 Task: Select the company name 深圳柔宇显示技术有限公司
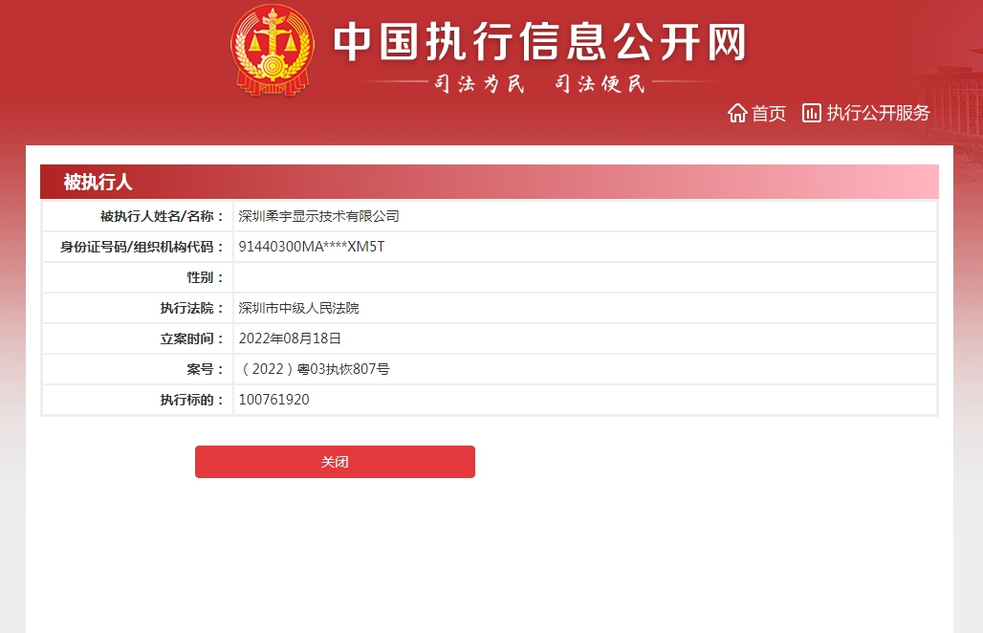click(318, 216)
